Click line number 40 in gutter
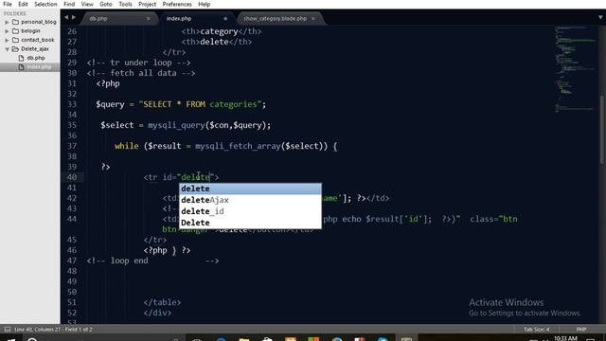Image resolution: width=606 pixels, height=341 pixels. pos(72,177)
